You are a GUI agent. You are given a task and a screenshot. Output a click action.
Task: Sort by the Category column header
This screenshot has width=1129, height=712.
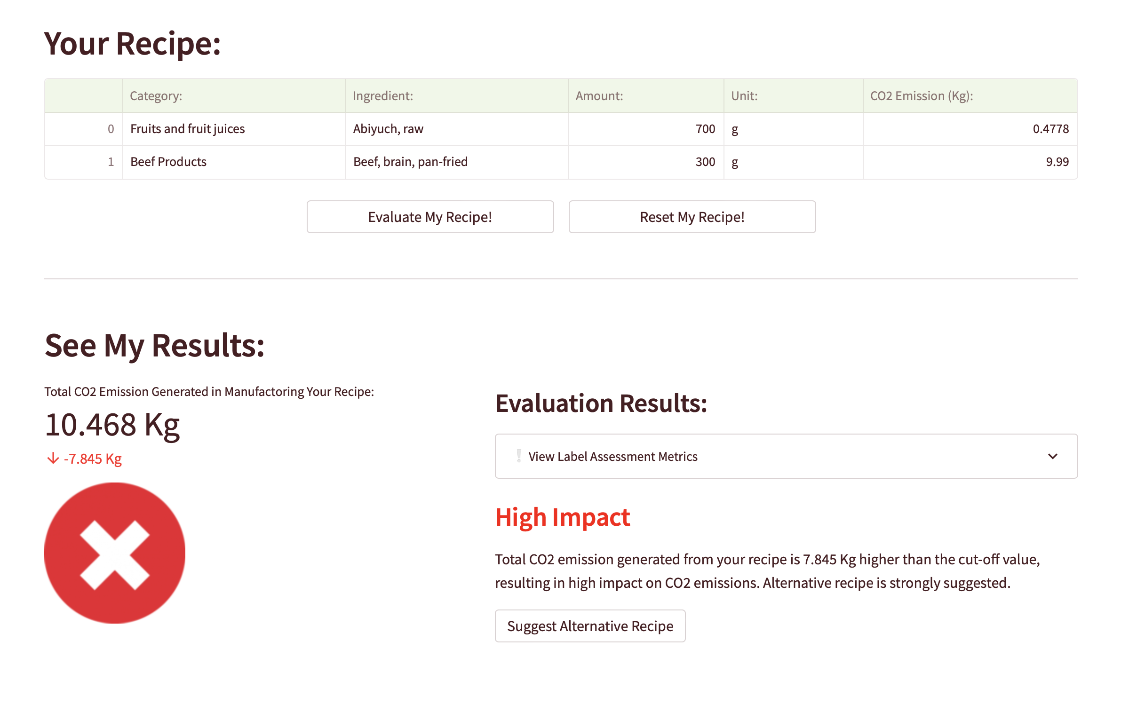(156, 96)
